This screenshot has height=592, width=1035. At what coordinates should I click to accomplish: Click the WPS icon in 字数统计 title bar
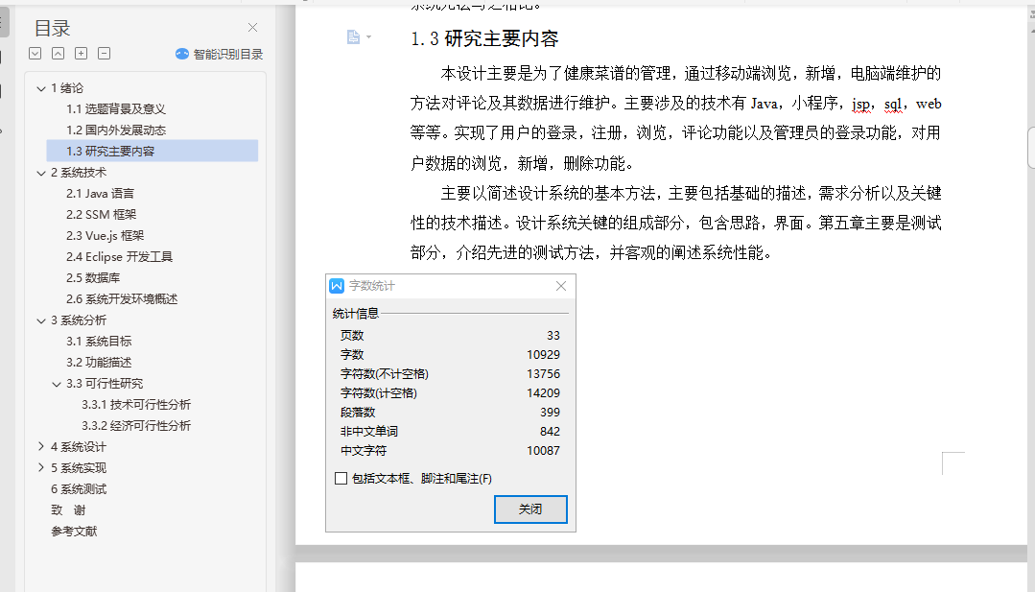point(337,286)
